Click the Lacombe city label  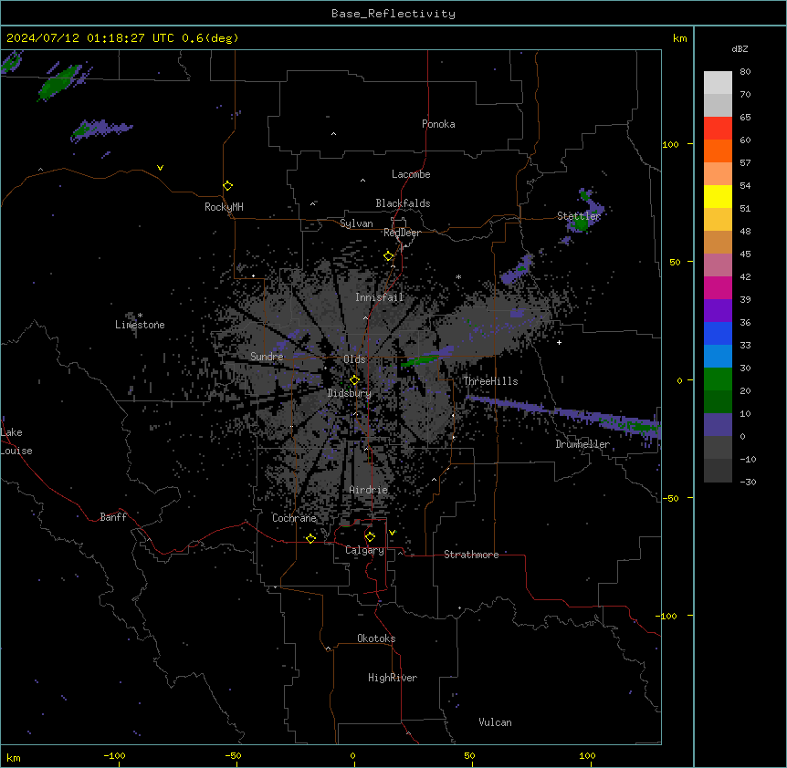[x=411, y=174]
